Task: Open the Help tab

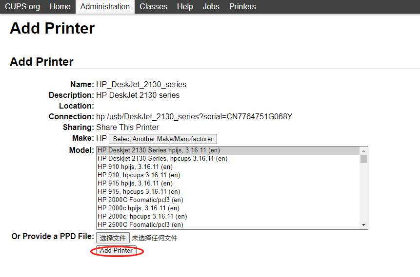Action: pos(185,6)
